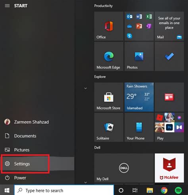Open the red News tile

(x=169, y=97)
